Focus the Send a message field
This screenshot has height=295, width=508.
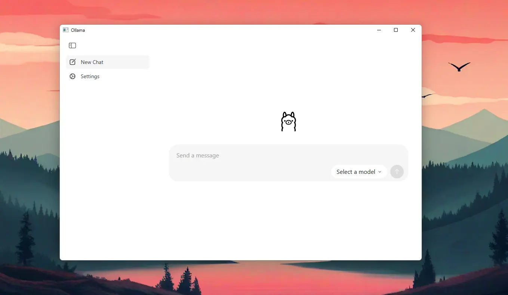tap(288, 155)
